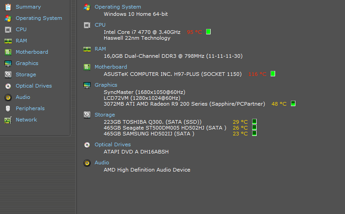Viewport: 345px width, 214px height.
Task: Click the 26 °C storage temperature value
Action: click(240, 128)
